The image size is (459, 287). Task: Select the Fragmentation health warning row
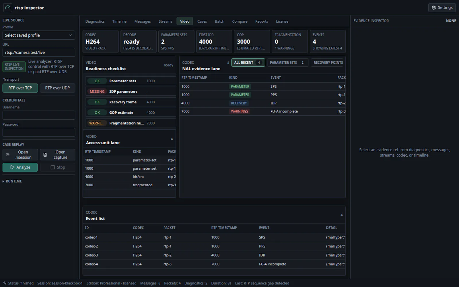click(x=130, y=123)
